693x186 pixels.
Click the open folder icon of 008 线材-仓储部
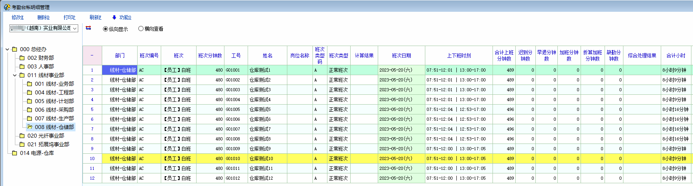pos(29,127)
